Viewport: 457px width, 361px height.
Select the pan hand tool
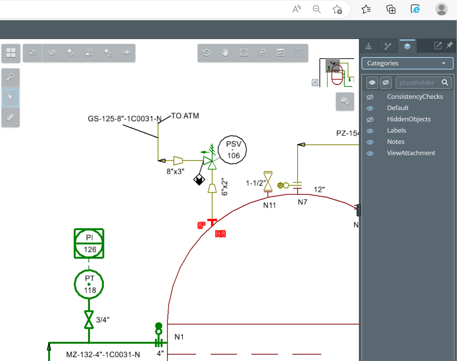225,53
